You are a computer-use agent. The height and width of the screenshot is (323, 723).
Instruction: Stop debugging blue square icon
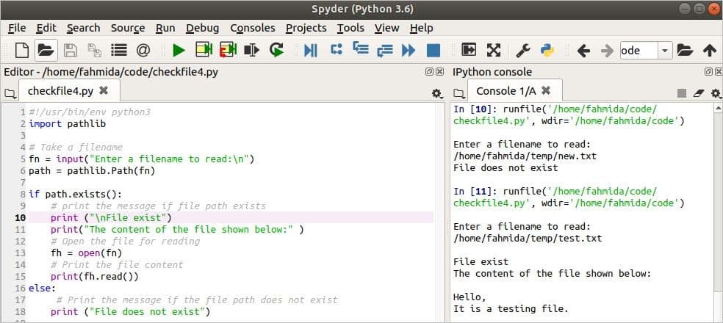[x=434, y=50]
